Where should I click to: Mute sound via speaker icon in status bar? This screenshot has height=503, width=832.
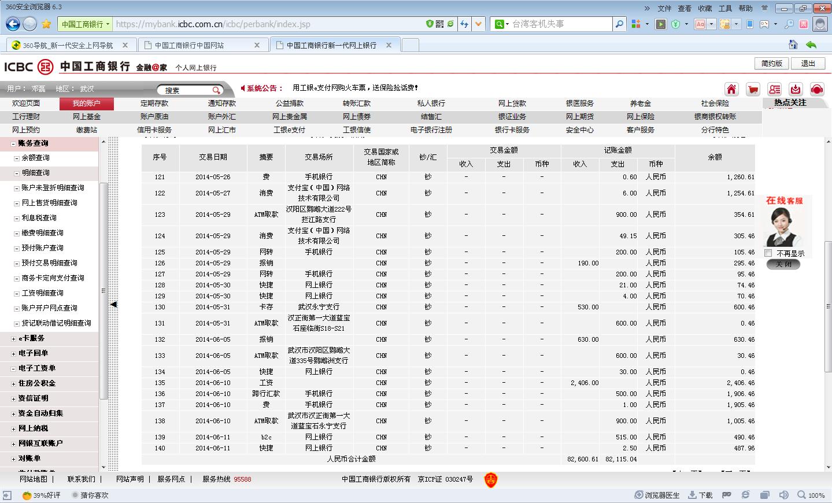(x=783, y=495)
